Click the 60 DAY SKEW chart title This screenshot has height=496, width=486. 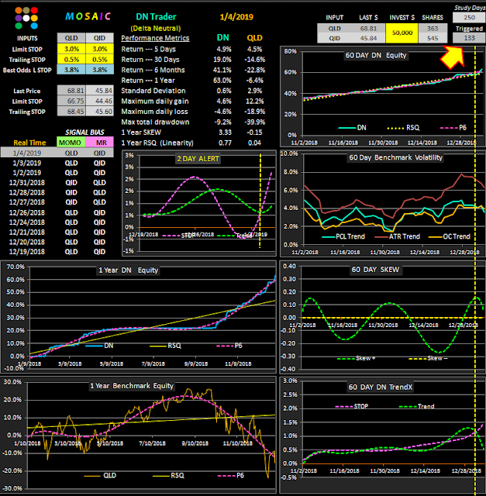(x=376, y=270)
